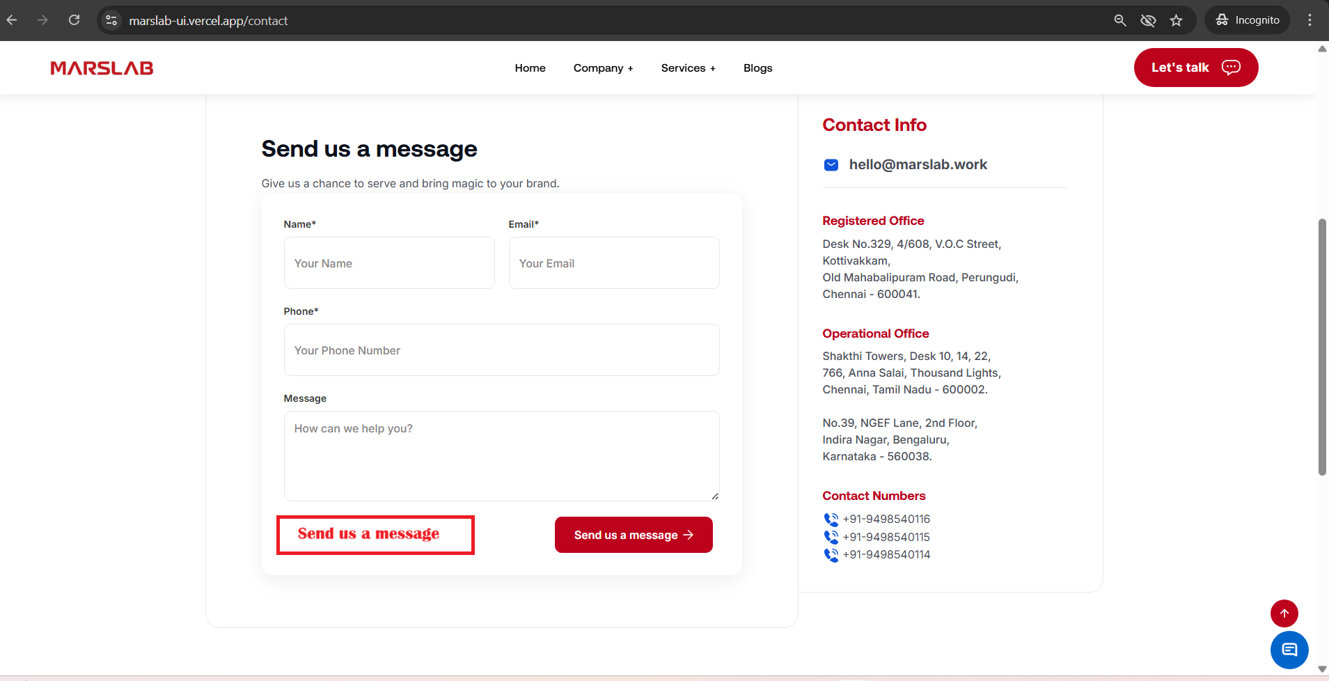Screen dimensions: 1329x681
Task: Open the Chrome three-dot menu
Action: click(1310, 20)
